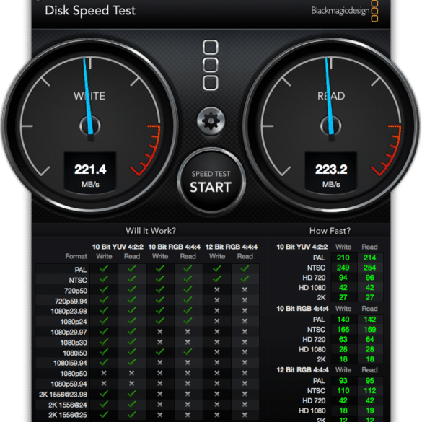Click the 96 HD 720 read value
The image size is (422, 422).
pos(370,278)
